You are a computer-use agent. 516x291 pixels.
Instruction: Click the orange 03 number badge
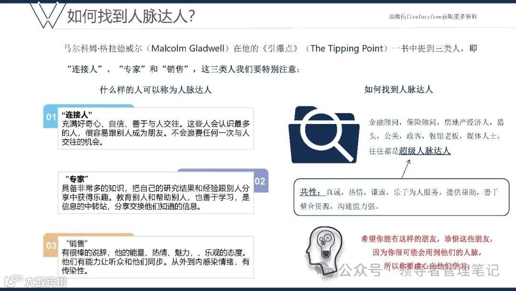tap(51, 245)
